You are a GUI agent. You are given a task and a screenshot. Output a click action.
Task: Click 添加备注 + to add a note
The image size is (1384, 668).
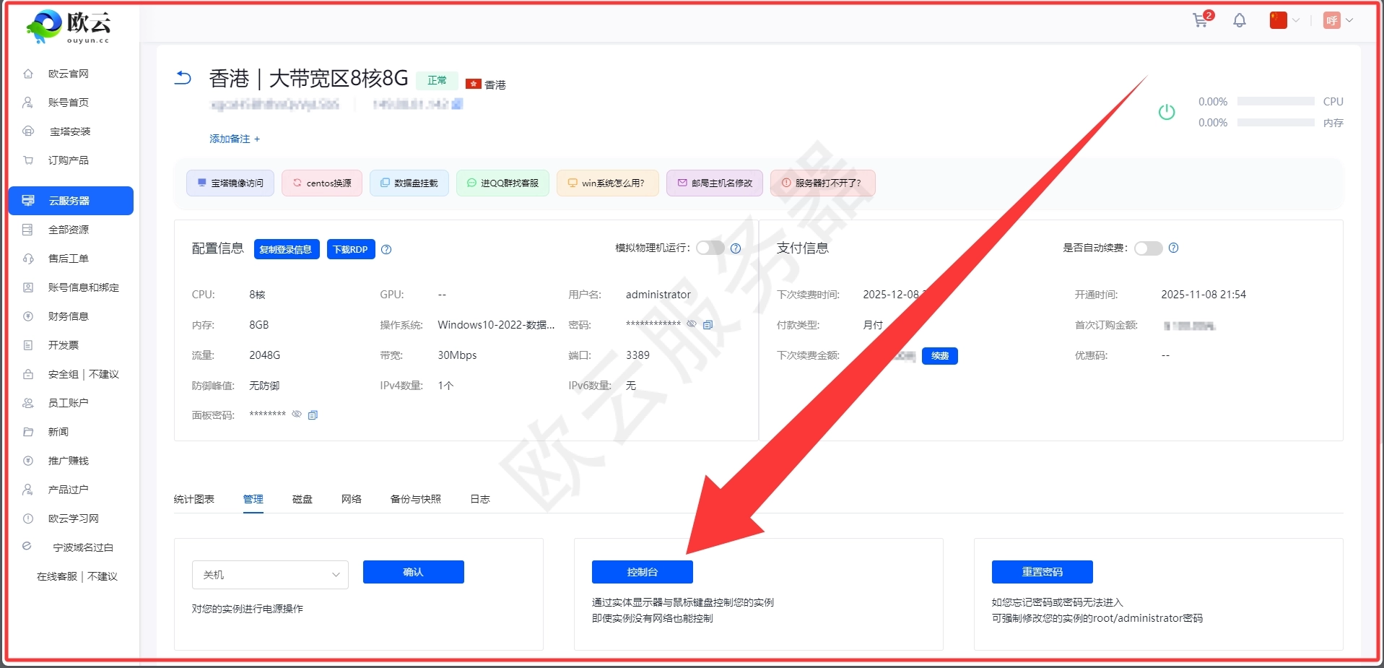[233, 139]
